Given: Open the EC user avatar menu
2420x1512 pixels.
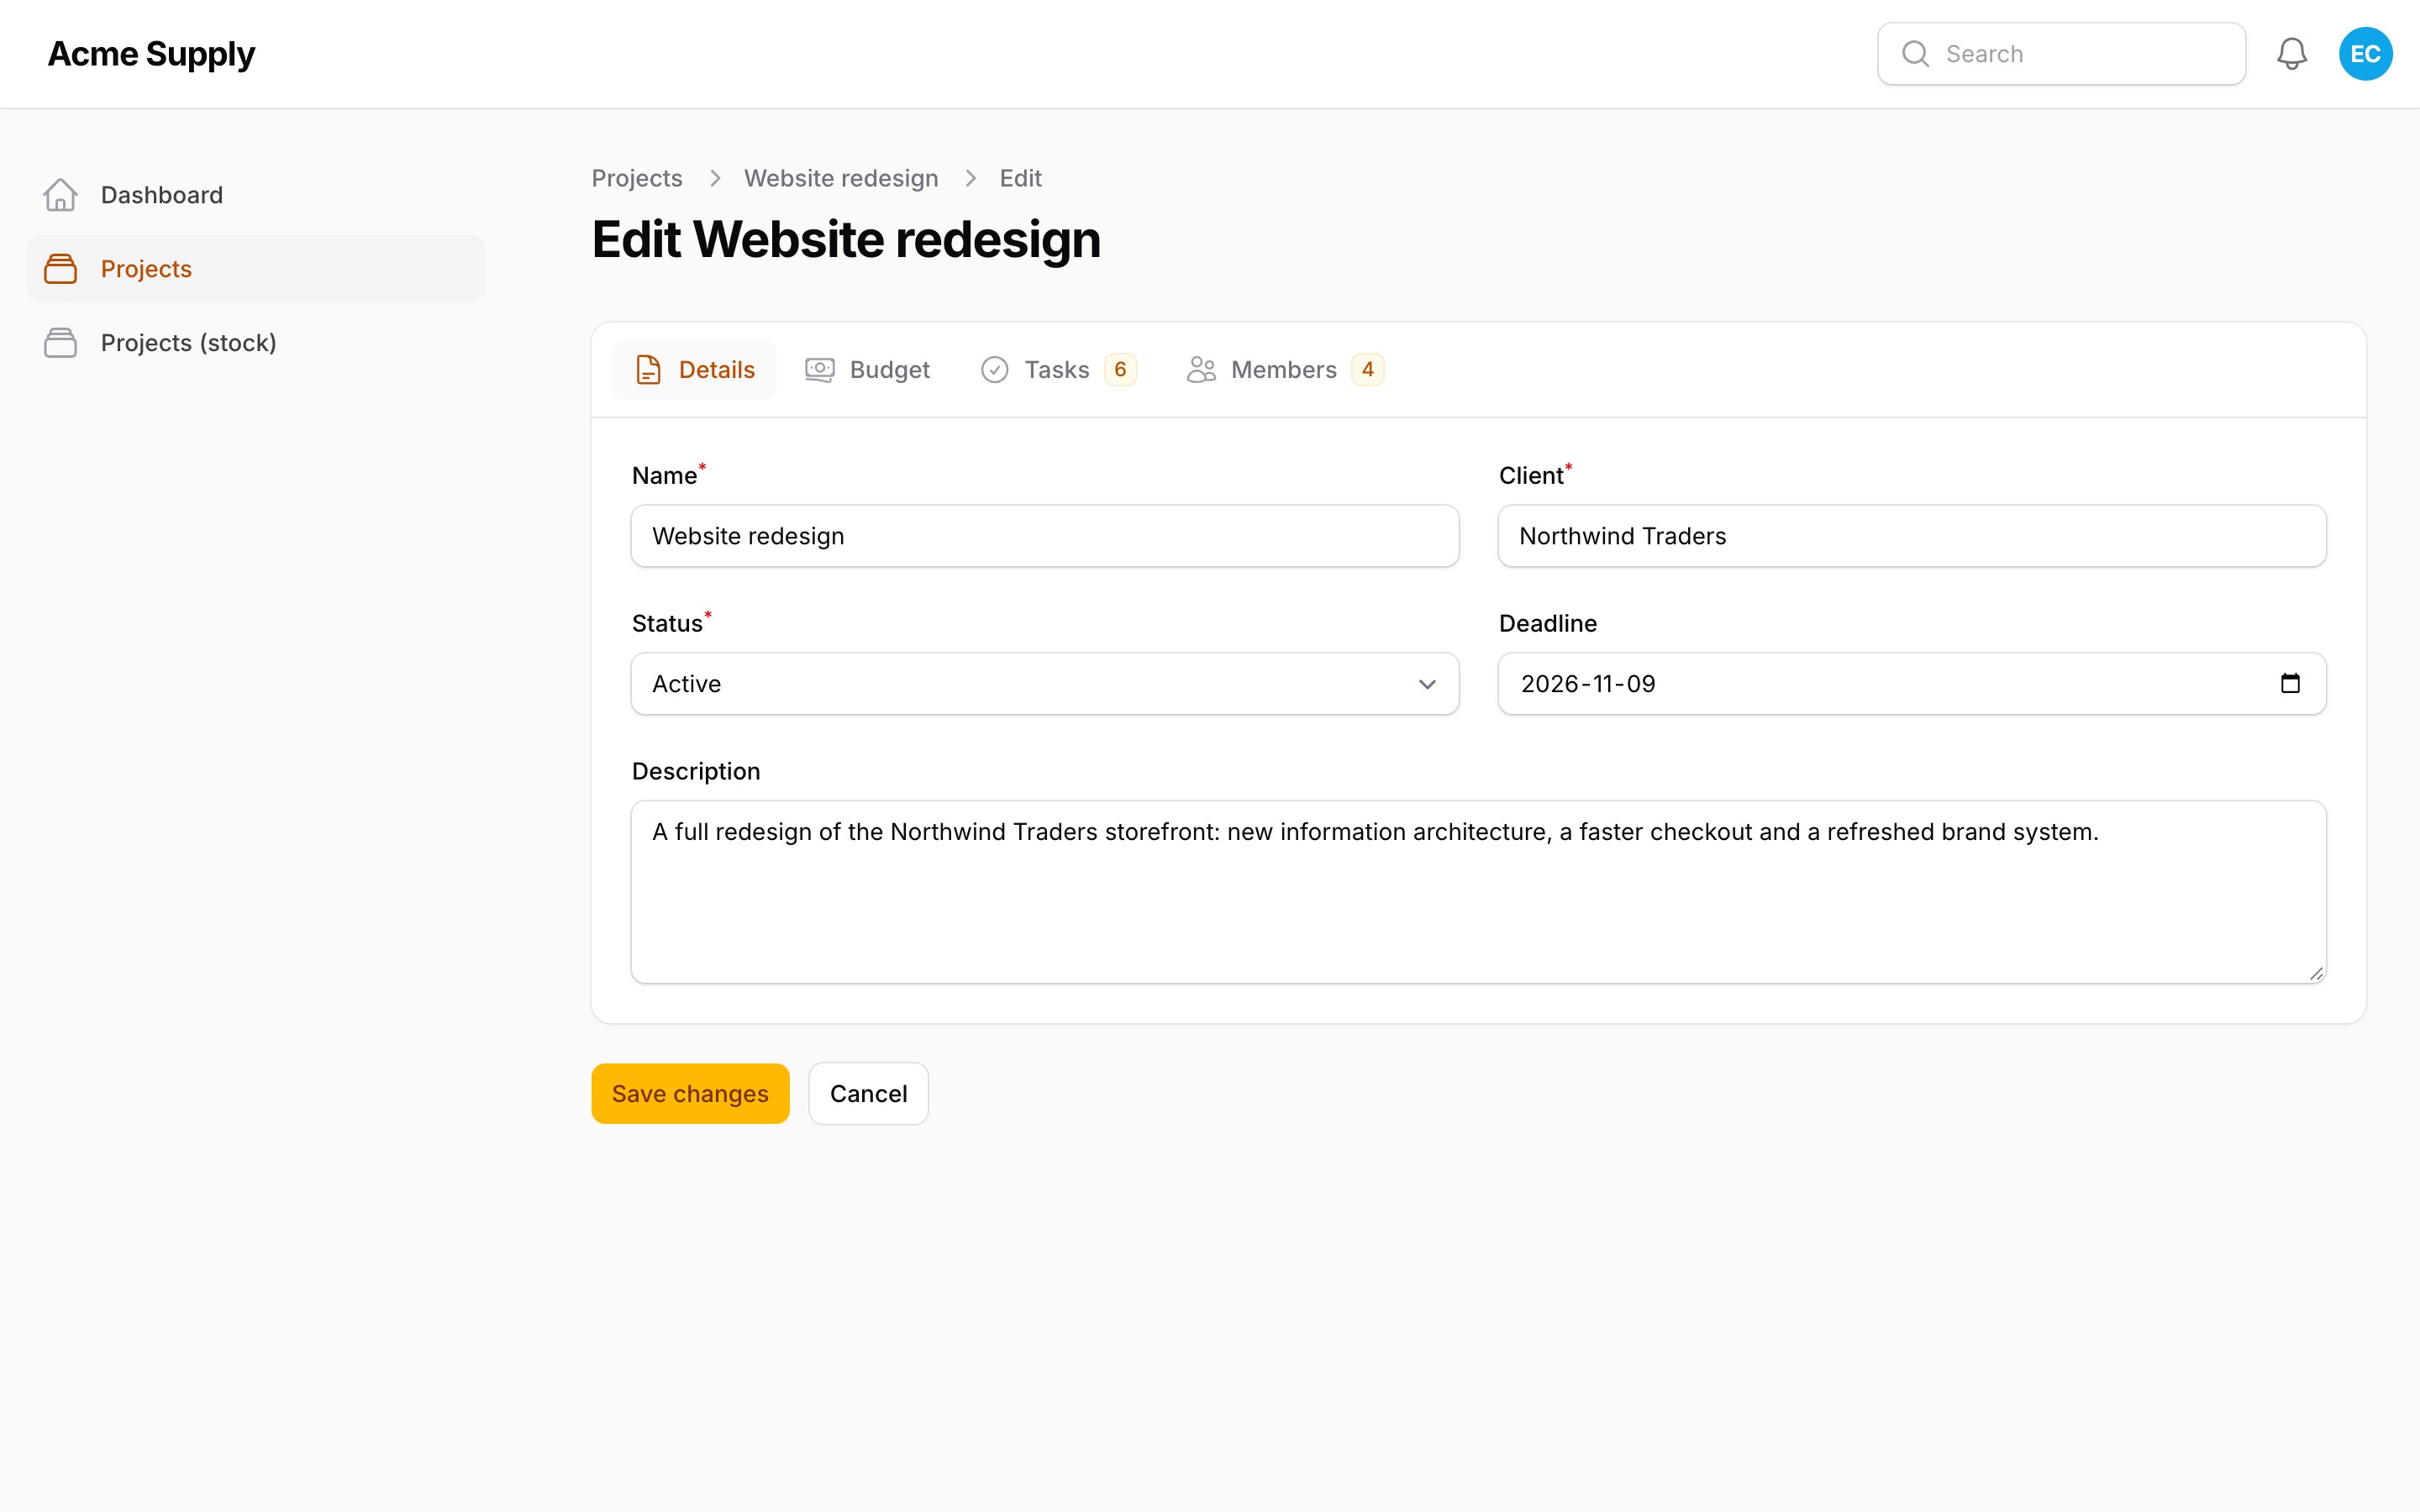Looking at the screenshot, I should (2365, 54).
